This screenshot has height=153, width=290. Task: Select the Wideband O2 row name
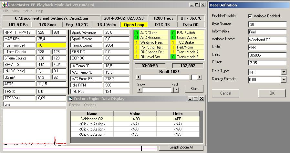pyautogui.click(x=92, y=119)
